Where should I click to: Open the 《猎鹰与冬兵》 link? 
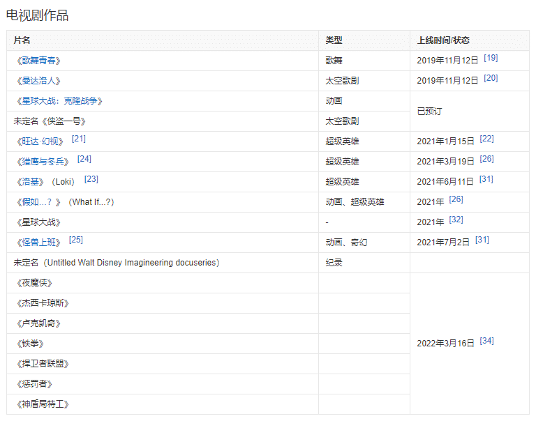pos(43,162)
